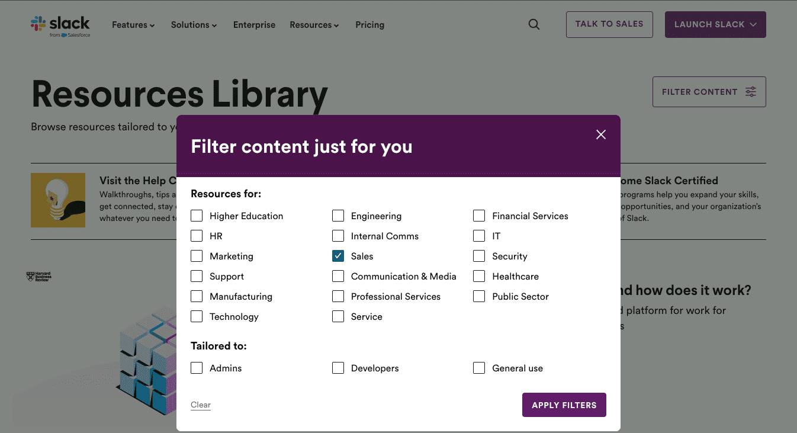
Task: Check the Developers checkbox
Action: [x=338, y=368]
